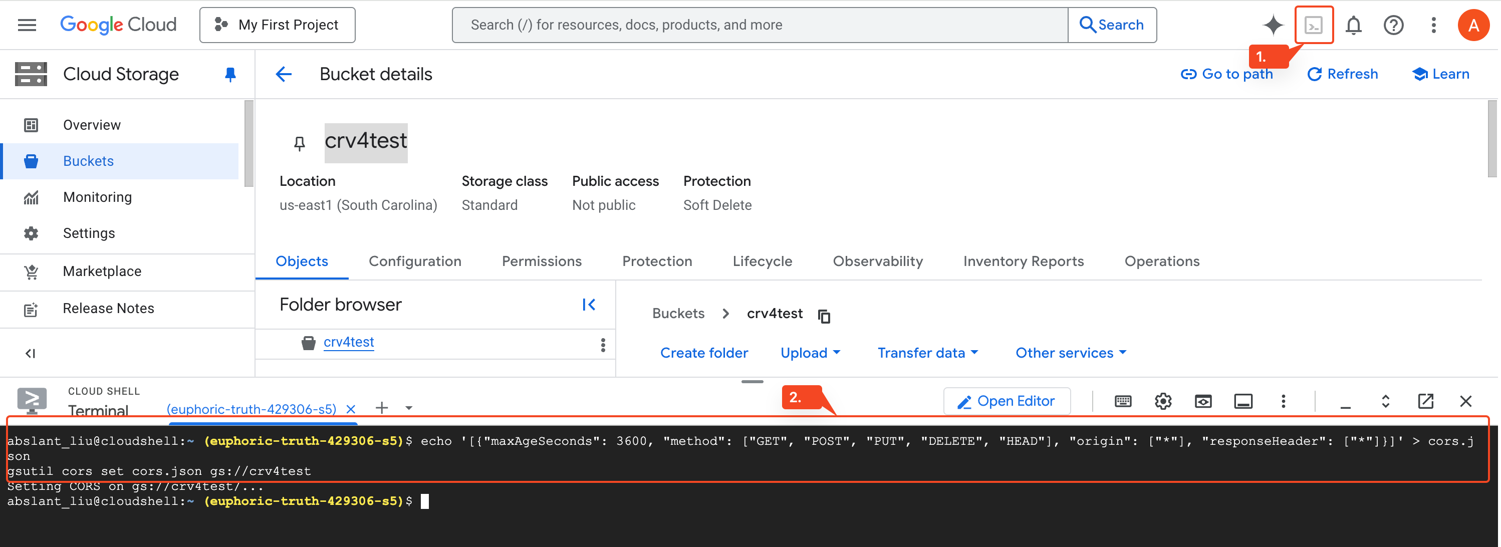The image size is (1501, 547).
Task: Expand the Upload dropdown
Action: [x=810, y=353]
